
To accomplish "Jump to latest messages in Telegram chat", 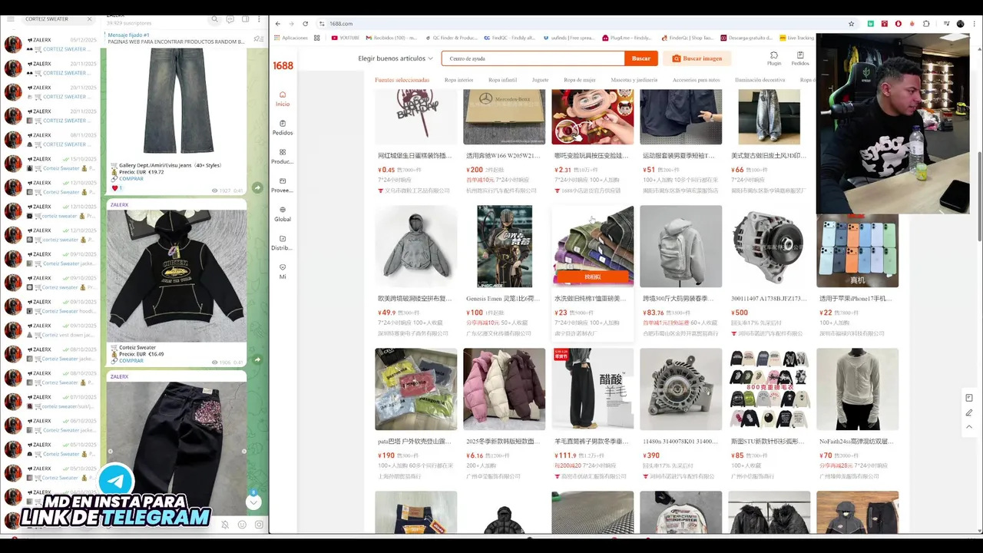I will [254, 502].
